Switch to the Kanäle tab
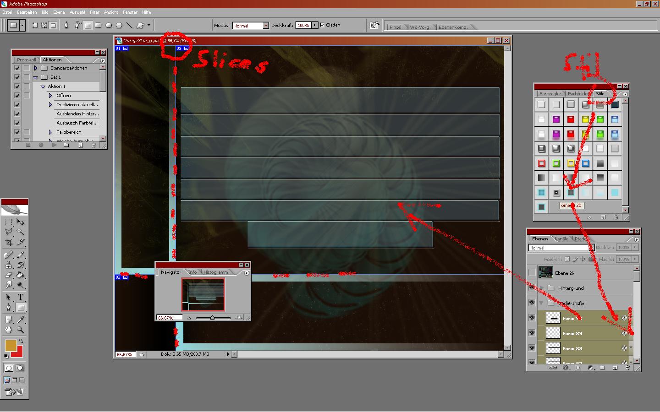Viewport: 660px width, 412px height. 561,239
